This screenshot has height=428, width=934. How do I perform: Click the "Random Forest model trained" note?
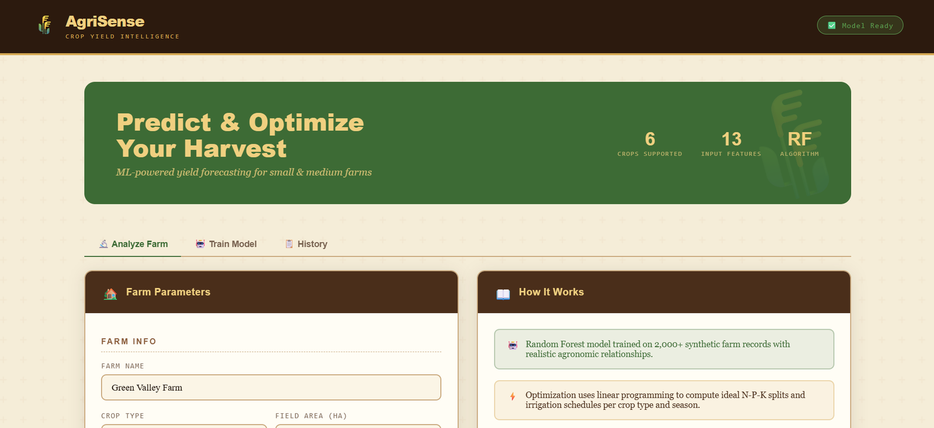[664, 349]
